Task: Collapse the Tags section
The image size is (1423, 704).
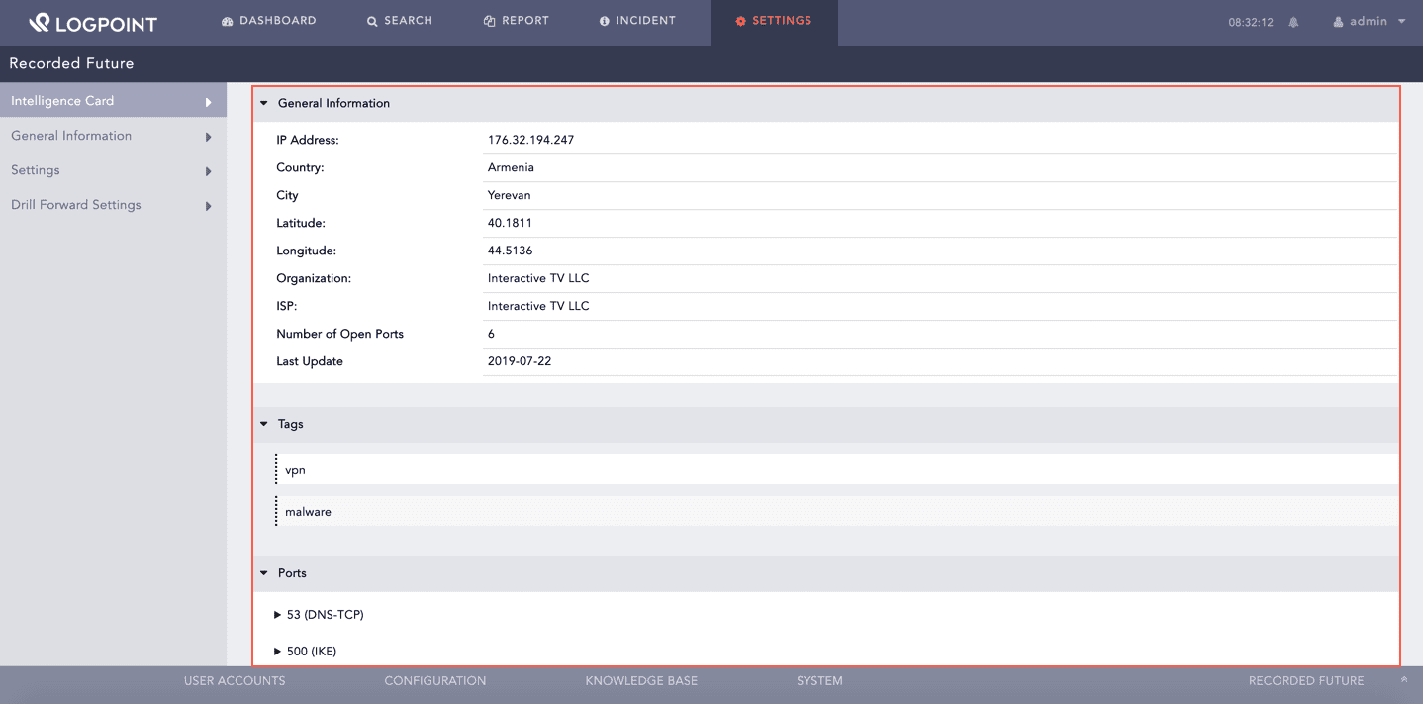Action: point(263,423)
